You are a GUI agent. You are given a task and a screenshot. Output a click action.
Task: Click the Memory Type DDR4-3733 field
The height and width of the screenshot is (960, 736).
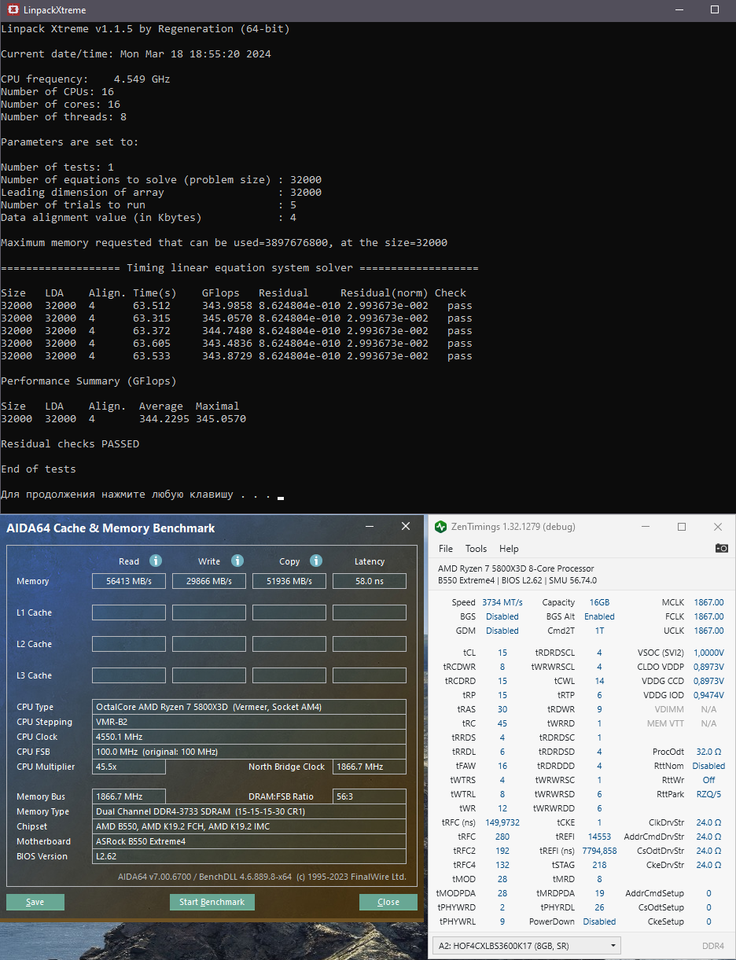[249, 811]
